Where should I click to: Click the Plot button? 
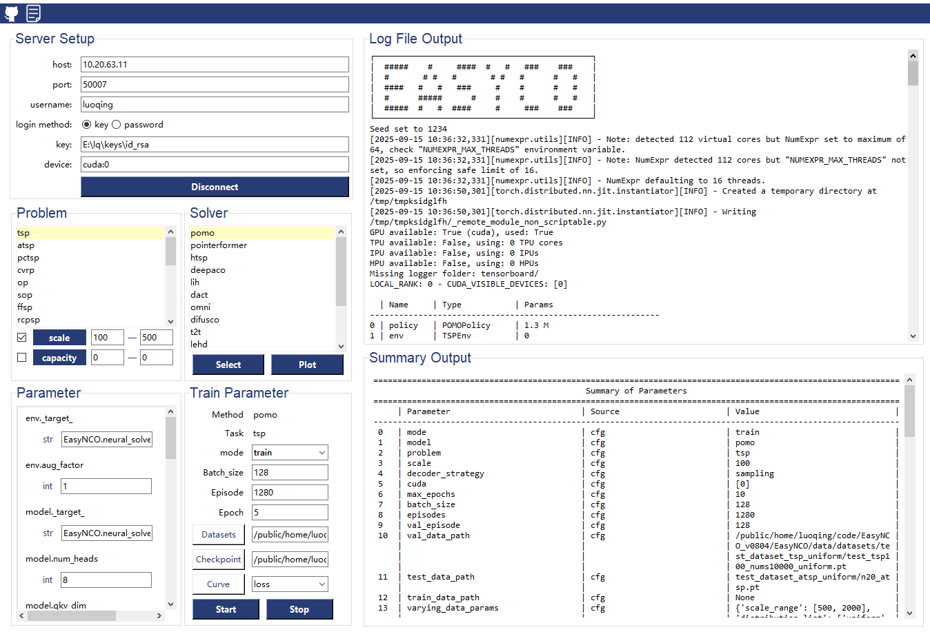click(307, 365)
